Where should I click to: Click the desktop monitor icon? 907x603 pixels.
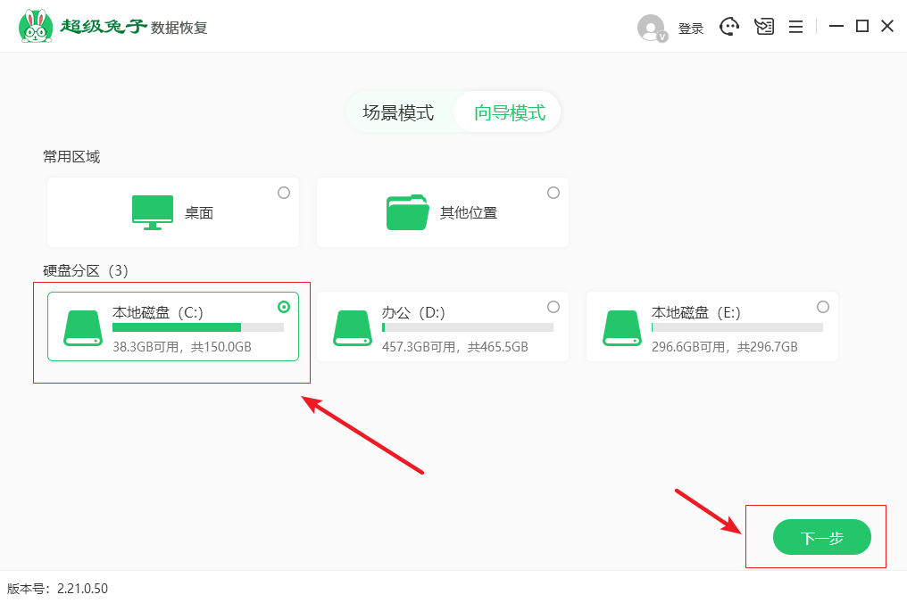pos(153,212)
